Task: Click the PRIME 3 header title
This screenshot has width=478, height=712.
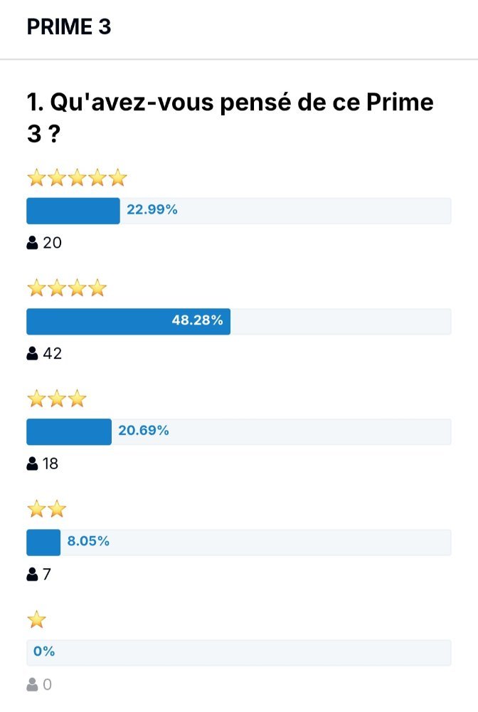Action: tap(69, 27)
